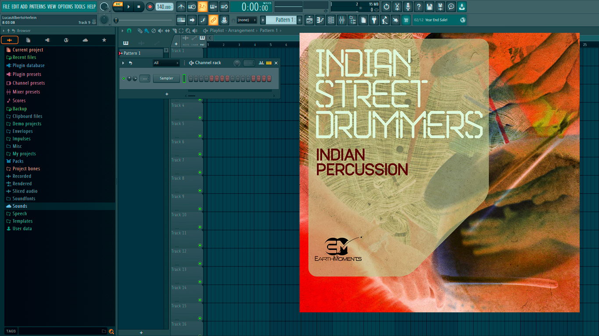Toggle step editing mode icon

click(x=203, y=20)
